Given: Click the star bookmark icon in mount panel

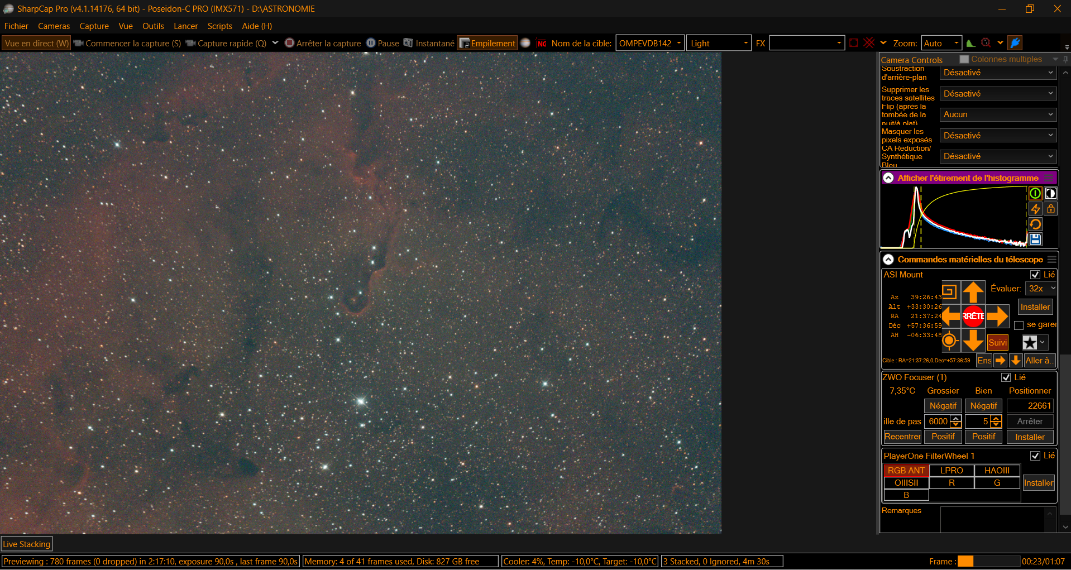Looking at the screenshot, I should coord(1030,342).
